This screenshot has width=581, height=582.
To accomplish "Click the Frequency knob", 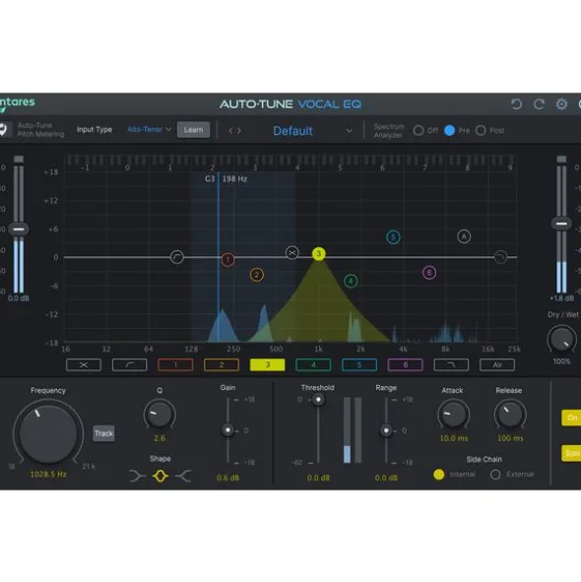I will coord(48,433).
